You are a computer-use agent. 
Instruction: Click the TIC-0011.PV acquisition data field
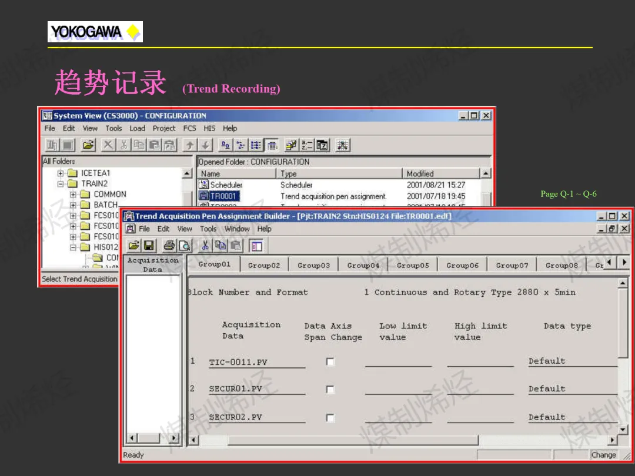[x=257, y=362]
